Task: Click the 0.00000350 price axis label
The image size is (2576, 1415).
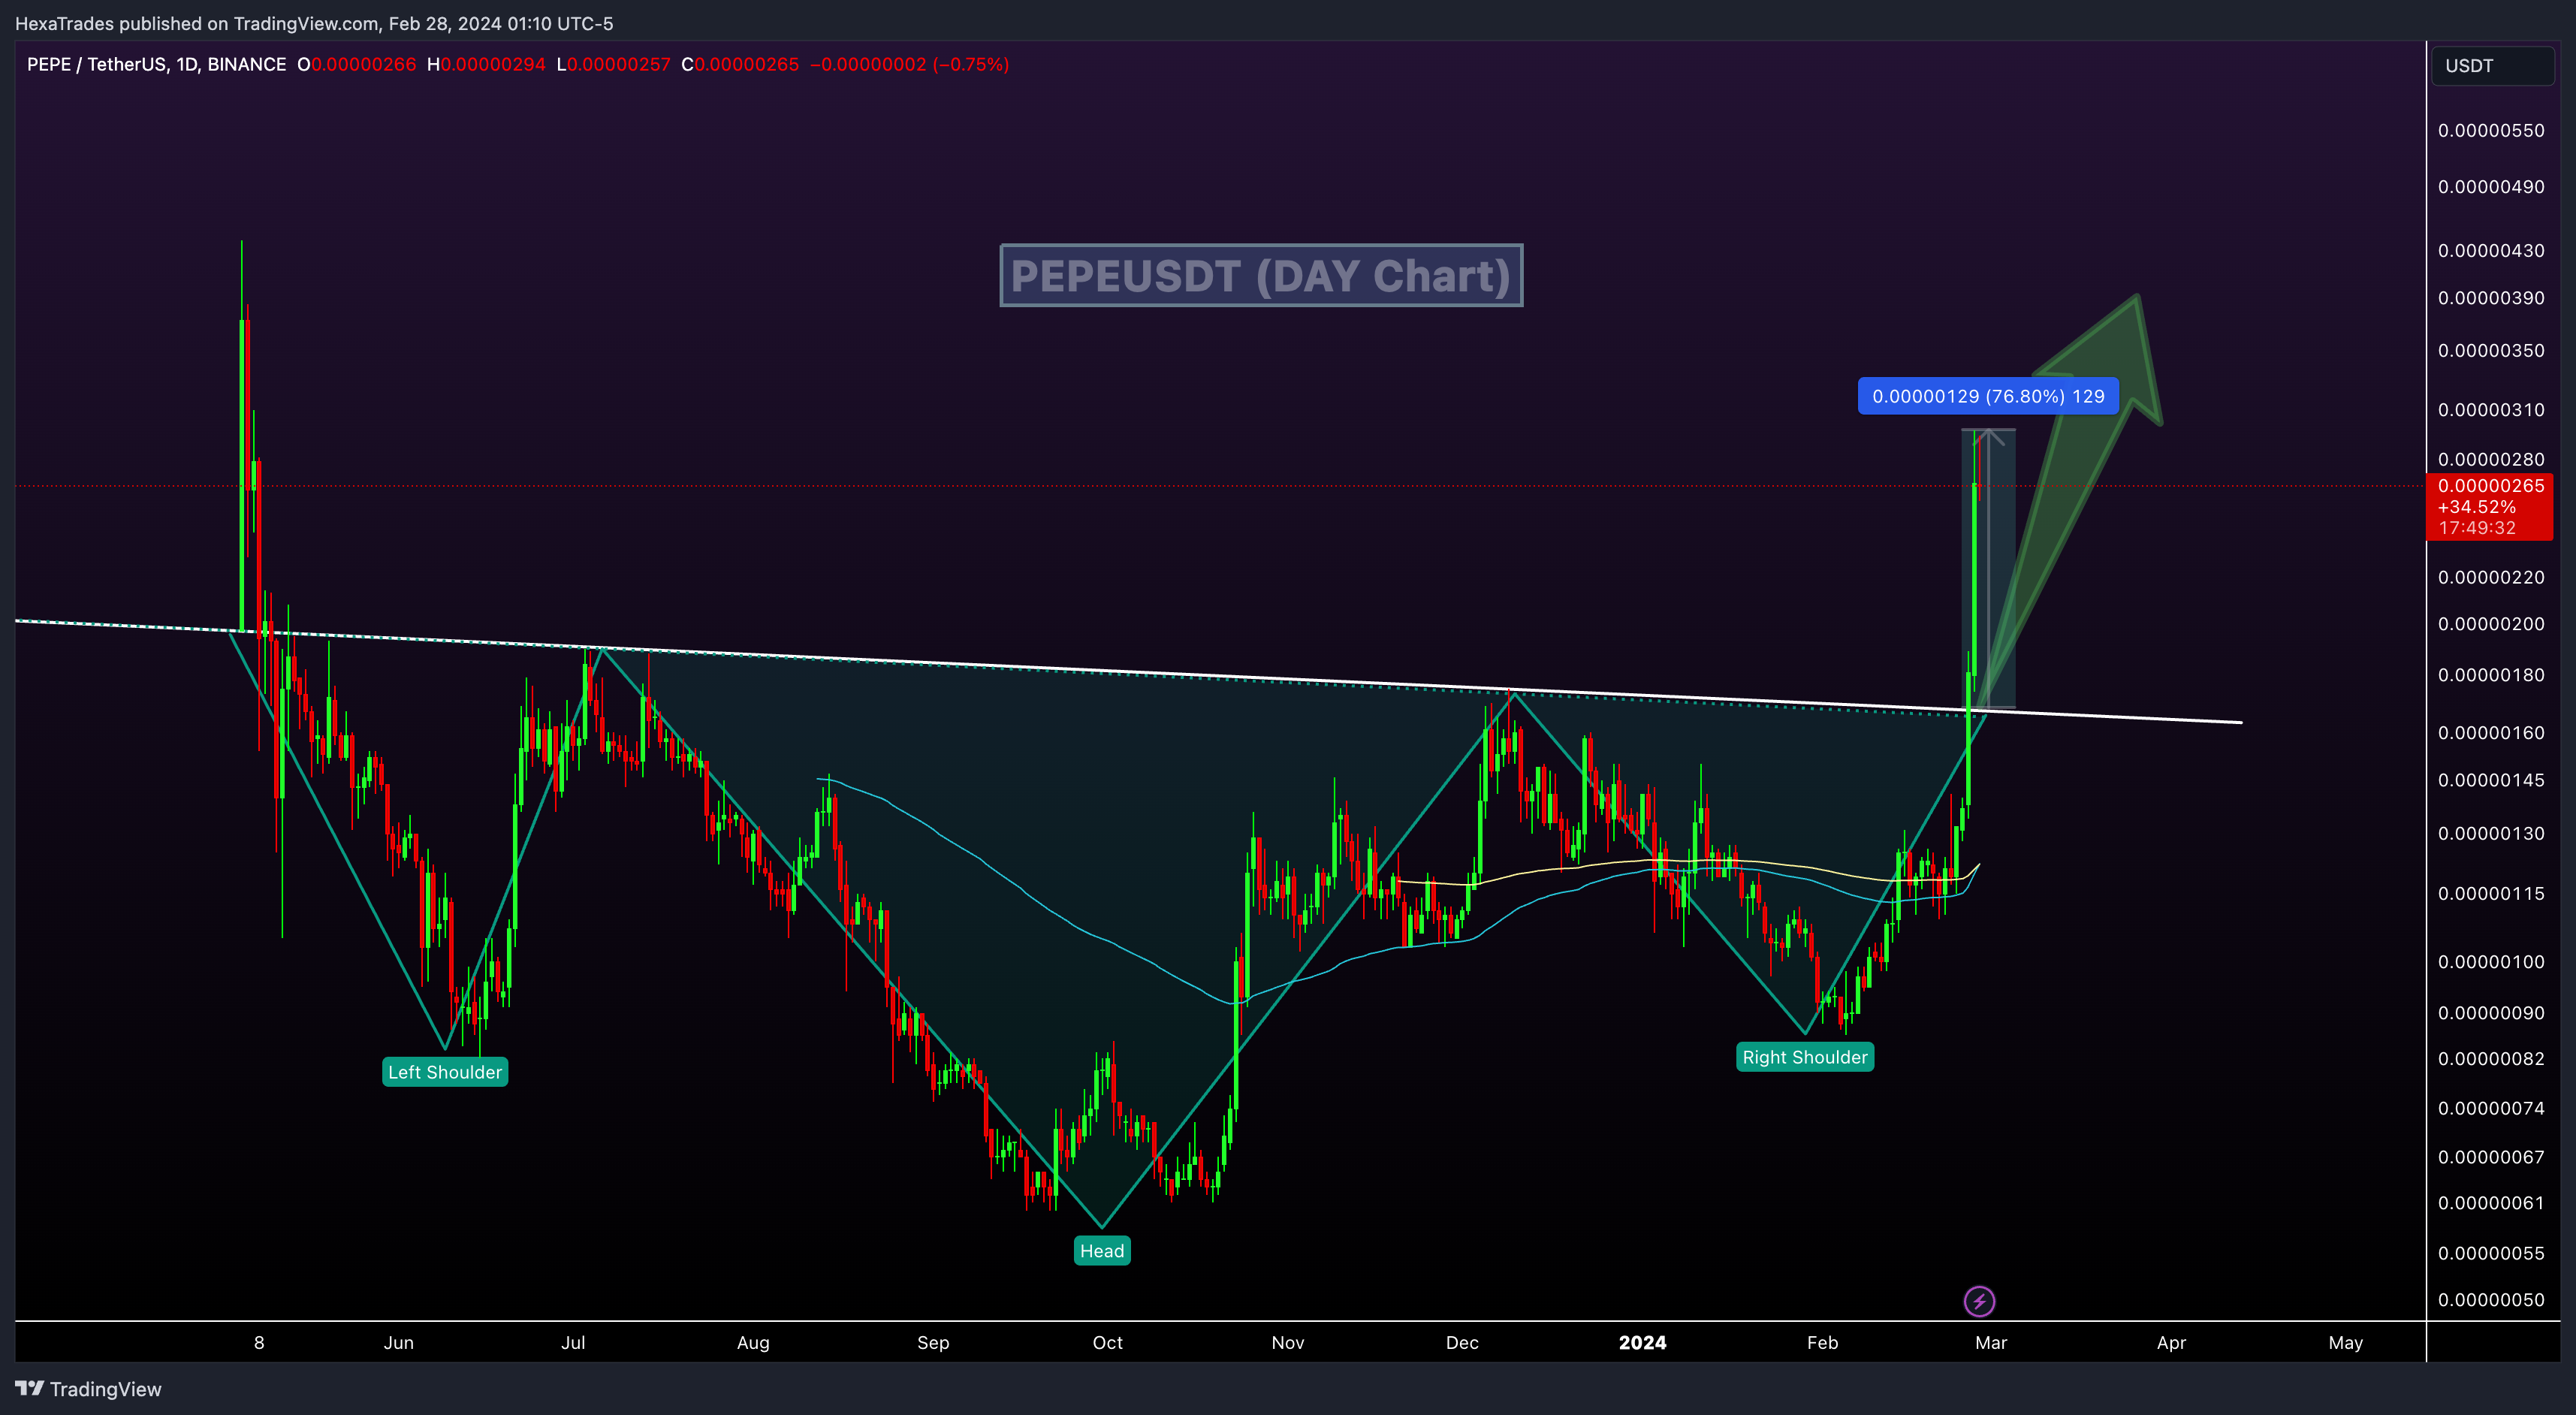Action: 2491,351
